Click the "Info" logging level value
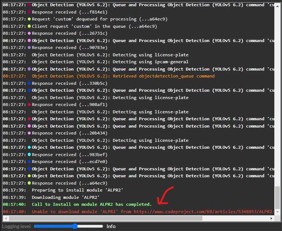The width and height of the screenshot is (282, 231). click(111, 226)
